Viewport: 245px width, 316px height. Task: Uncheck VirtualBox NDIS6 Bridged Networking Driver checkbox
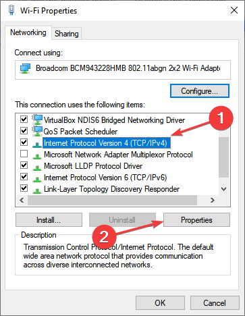24,119
